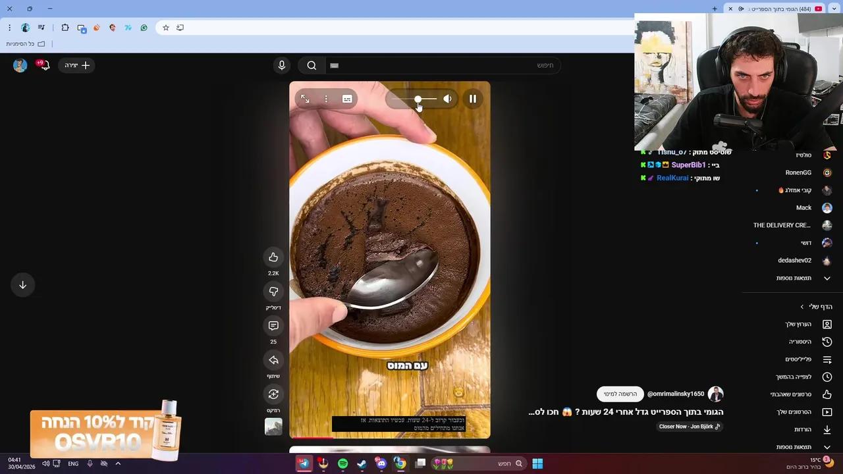Enter fullscreen mode on the Short player
The height and width of the screenshot is (474, 843).
[305, 99]
